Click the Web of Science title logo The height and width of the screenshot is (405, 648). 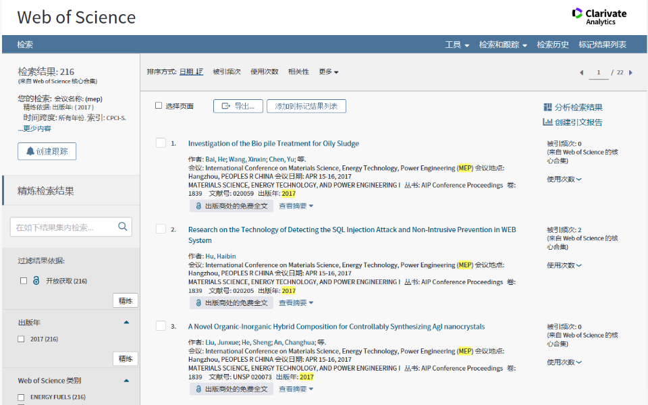coord(76,18)
